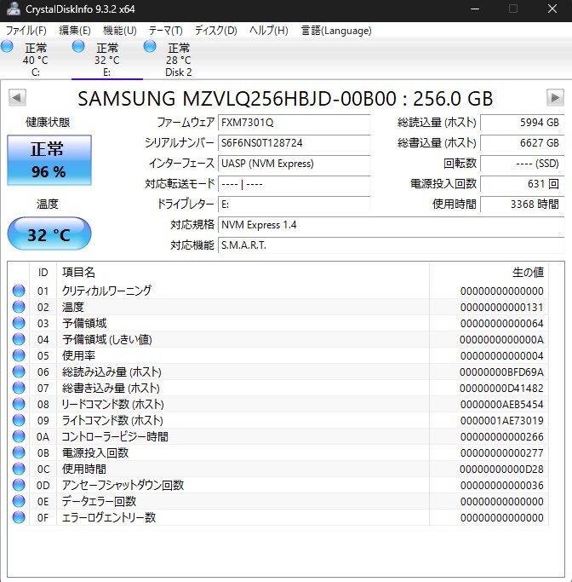Click raw value 0000000000131 in 温度 row
Screen dimensions: 572x582
coord(501,308)
